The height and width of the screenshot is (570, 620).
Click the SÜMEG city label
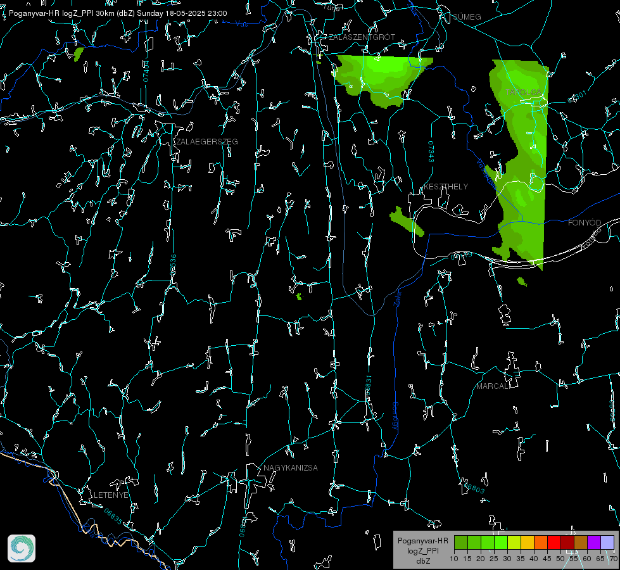467,16
